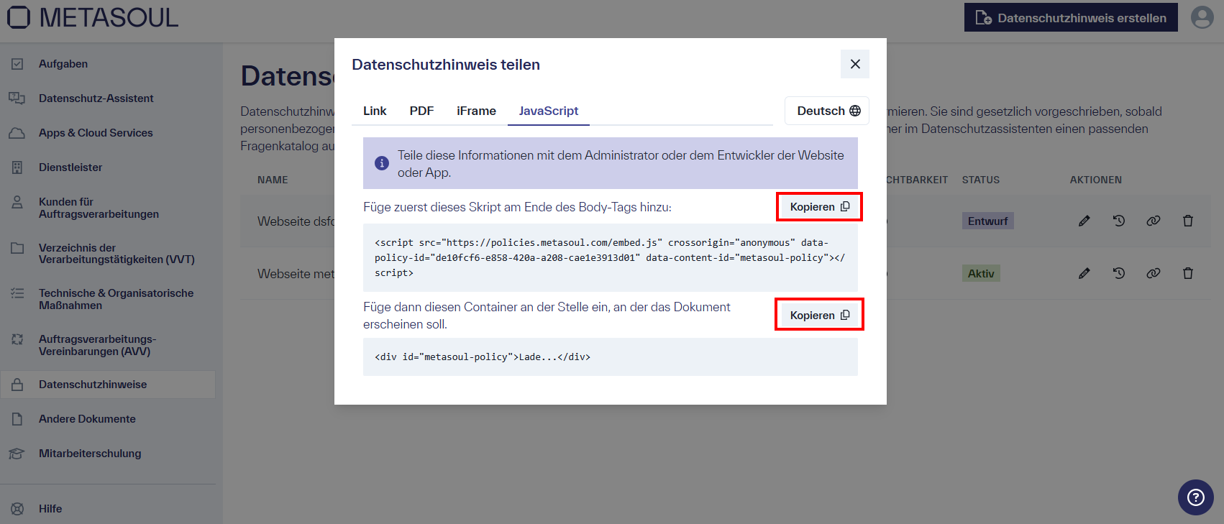
Task: Click Datenschutzhinweis erstellen button
Action: pyautogui.click(x=1071, y=17)
